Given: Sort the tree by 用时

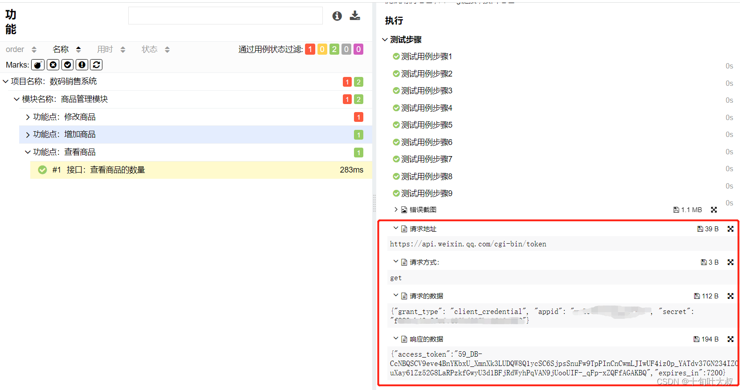Looking at the screenshot, I should point(111,49).
